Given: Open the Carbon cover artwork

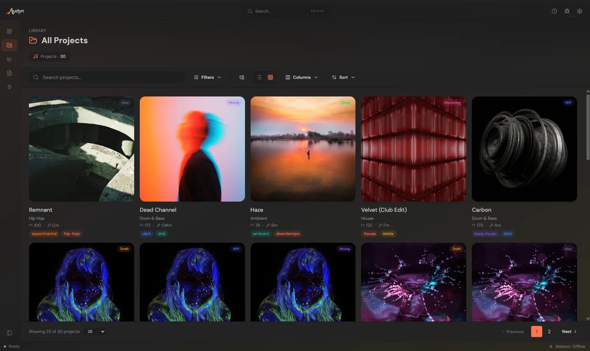Looking at the screenshot, I should point(524,149).
